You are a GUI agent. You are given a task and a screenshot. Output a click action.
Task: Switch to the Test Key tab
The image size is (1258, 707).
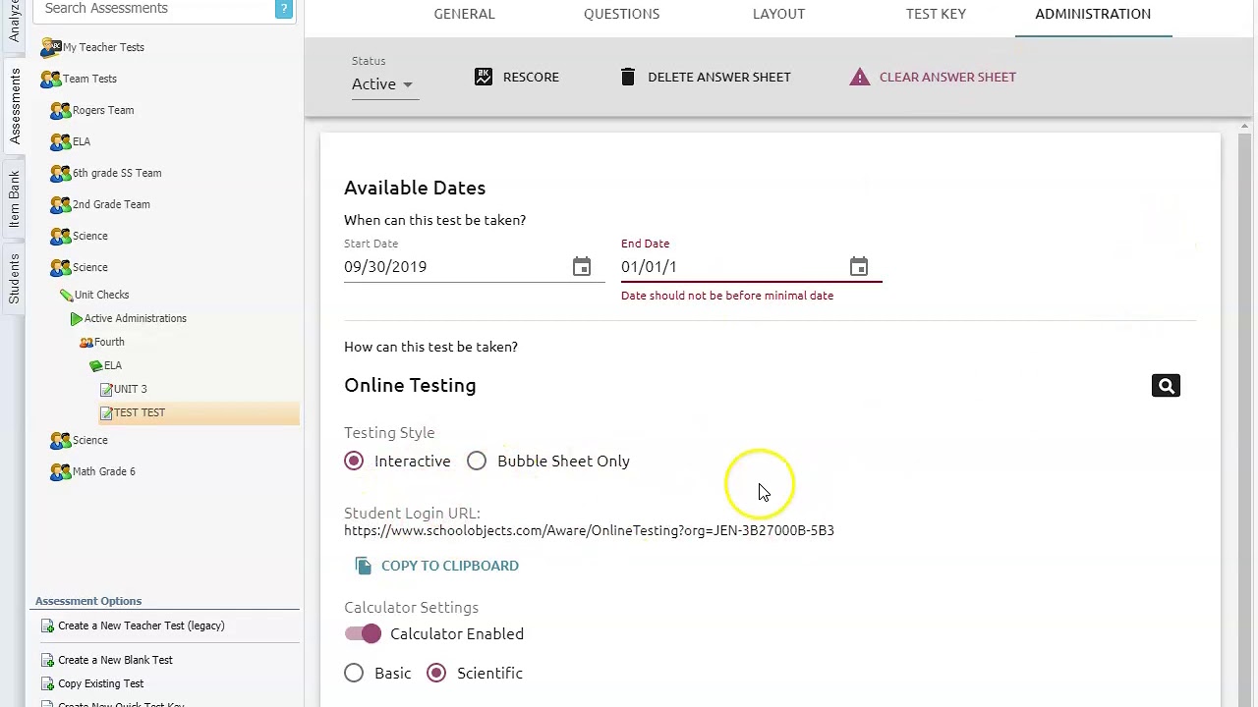(x=936, y=14)
